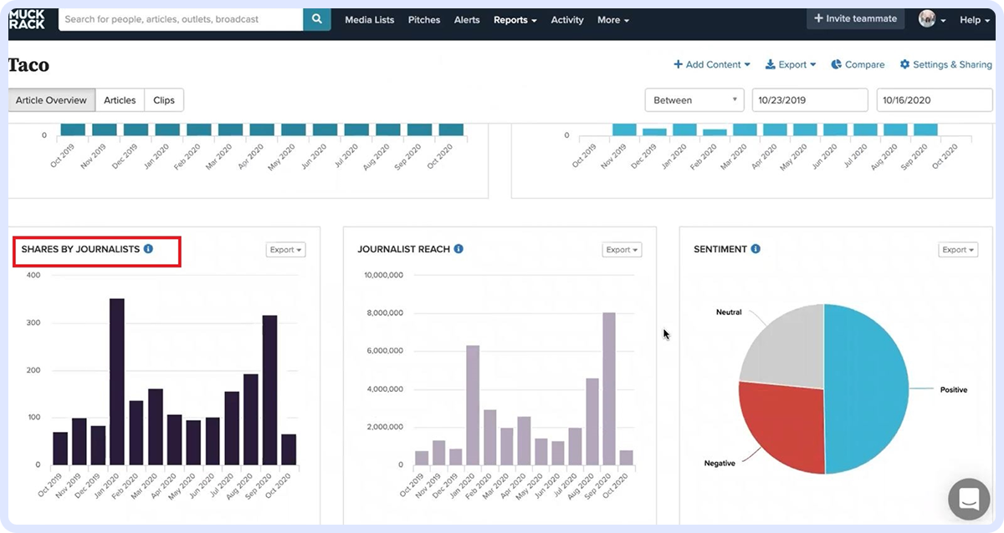Switch to the Articles tab
Screen dimensions: 1004x533
click(x=120, y=100)
